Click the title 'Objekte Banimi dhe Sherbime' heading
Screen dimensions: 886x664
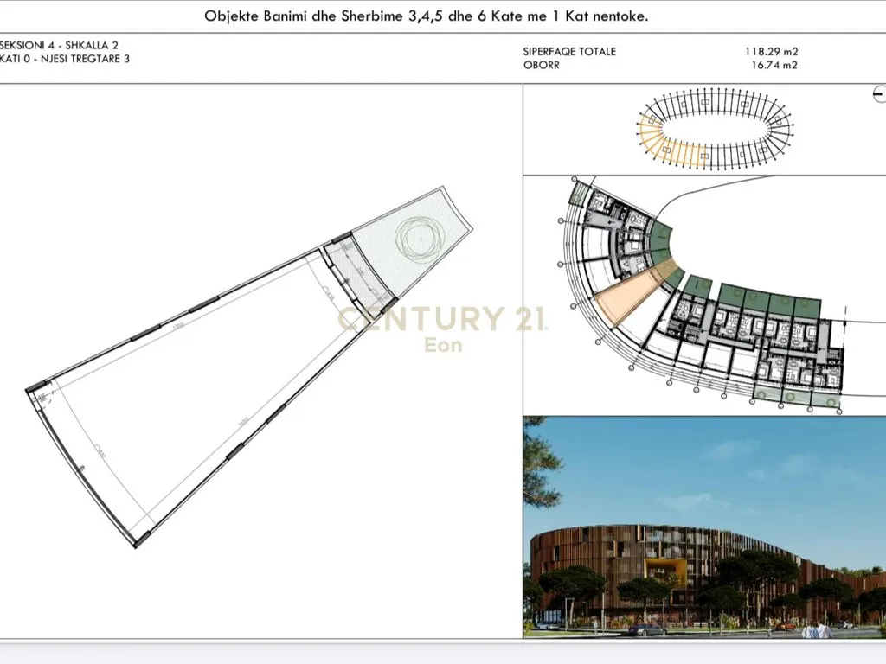tap(426, 16)
